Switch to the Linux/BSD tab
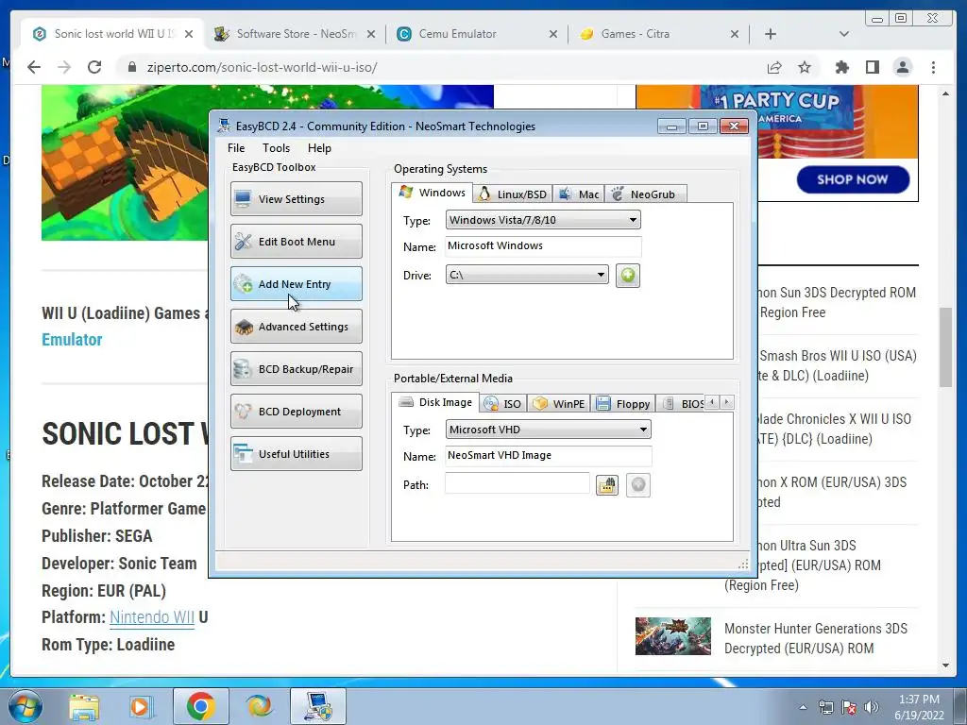The image size is (967, 725). pos(513,194)
